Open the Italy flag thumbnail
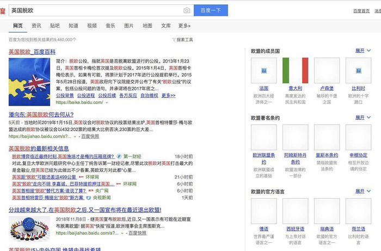This screenshot has height=251, width=381. pyautogui.click(x=295, y=70)
